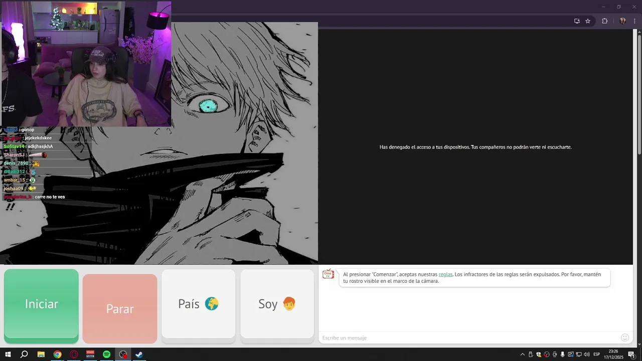
Task: Restore down the browser window
Action: tap(619, 7)
